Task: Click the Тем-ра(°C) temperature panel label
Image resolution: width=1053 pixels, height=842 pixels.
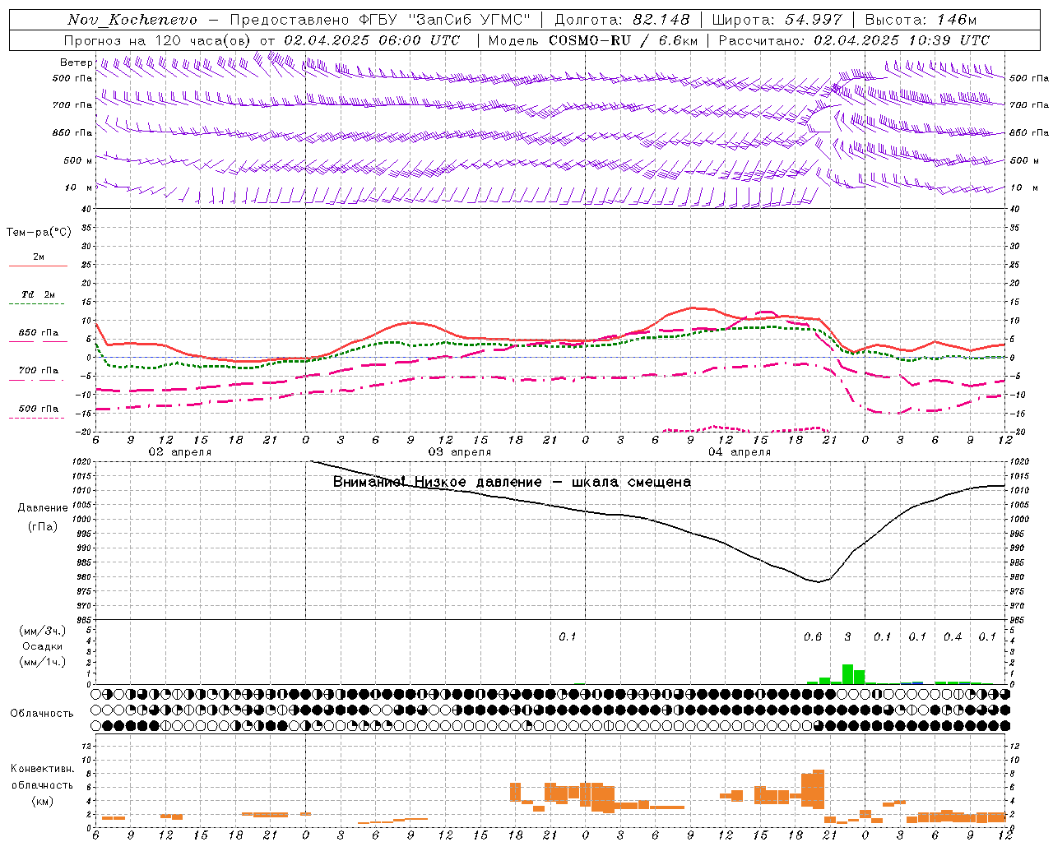Action: pyautogui.click(x=39, y=233)
